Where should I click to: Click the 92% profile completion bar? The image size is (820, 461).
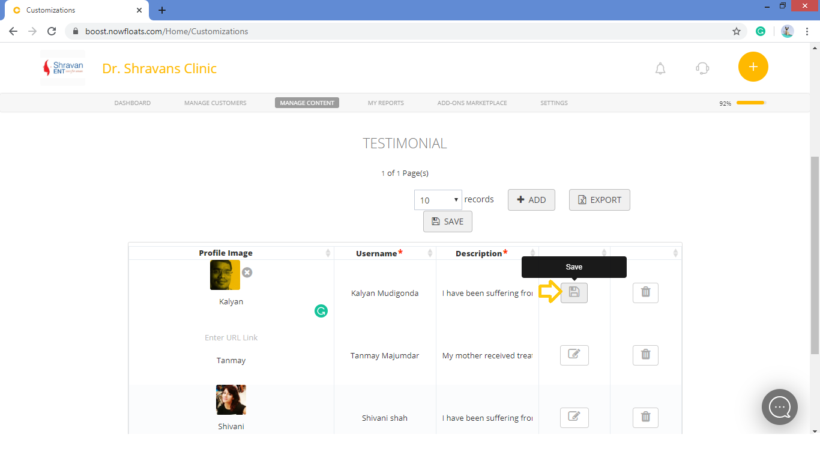[x=751, y=103]
